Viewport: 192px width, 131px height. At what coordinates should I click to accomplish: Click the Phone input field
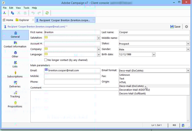click(72, 82)
